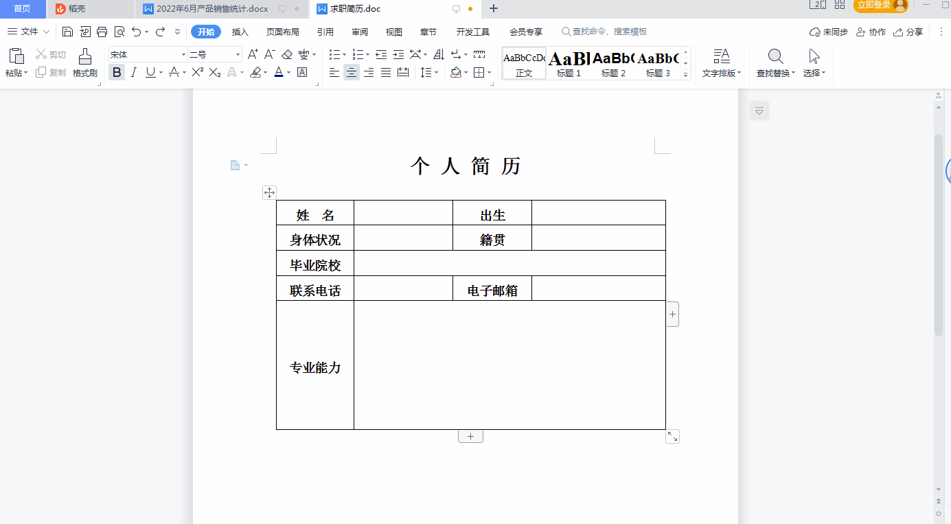Toggle Italic formatting
This screenshot has height=524, width=951.
coord(134,72)
